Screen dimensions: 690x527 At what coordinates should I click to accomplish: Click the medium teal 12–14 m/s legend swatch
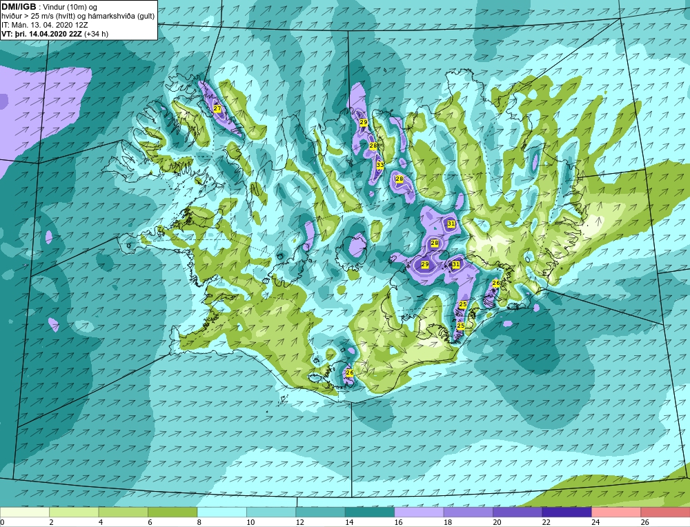320,512
